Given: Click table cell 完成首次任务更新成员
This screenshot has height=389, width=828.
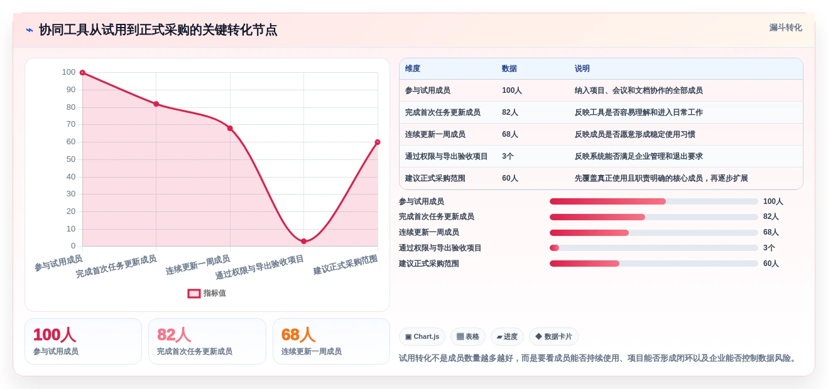Looking at the screenshot, I should click(x=443, y=112).
